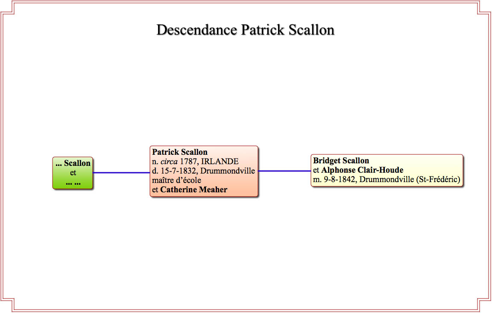492x313 pixels.
Task: Click the blue connector between green and orange boxes
Action: [x=121, y=173]
